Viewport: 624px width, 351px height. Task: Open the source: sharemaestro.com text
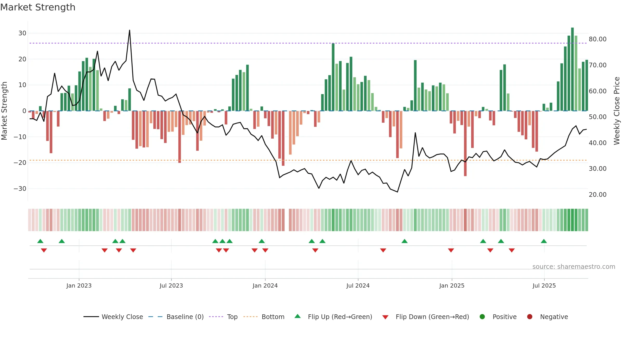(574, 267)
